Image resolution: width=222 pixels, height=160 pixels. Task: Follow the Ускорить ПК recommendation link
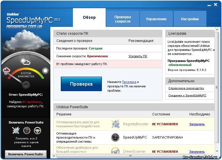(138, 56)
